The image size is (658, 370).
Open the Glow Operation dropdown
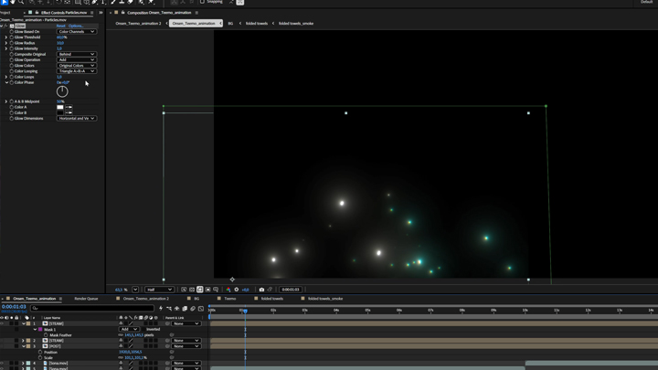point(77,59)
